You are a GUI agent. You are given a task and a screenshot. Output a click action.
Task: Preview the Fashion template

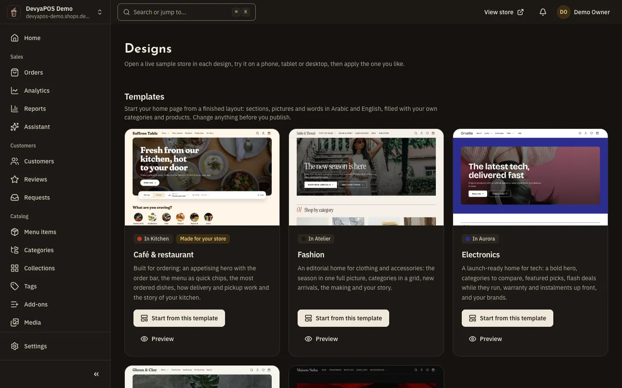tap(321, 339)
